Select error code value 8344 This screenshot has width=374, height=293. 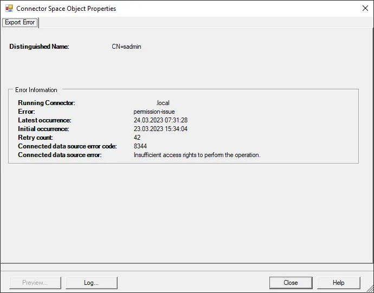140,146
